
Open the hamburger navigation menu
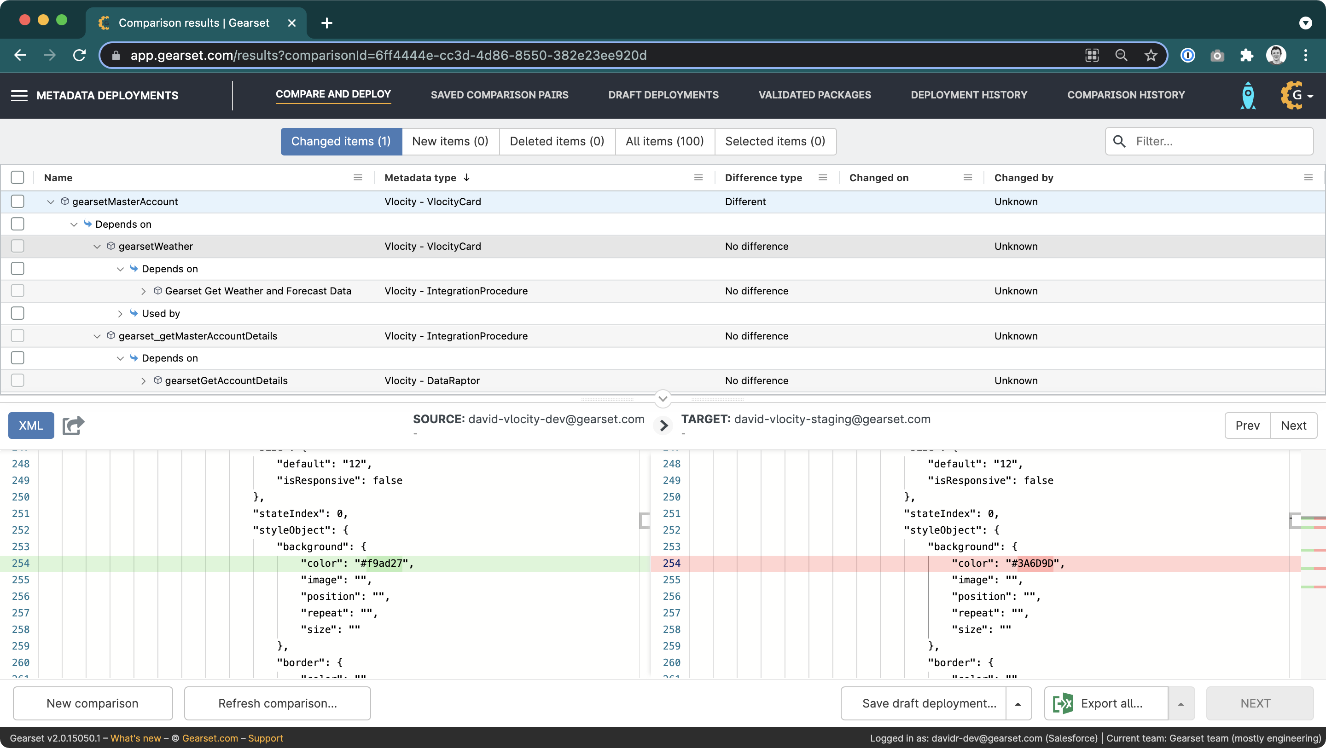coord(19,96)
